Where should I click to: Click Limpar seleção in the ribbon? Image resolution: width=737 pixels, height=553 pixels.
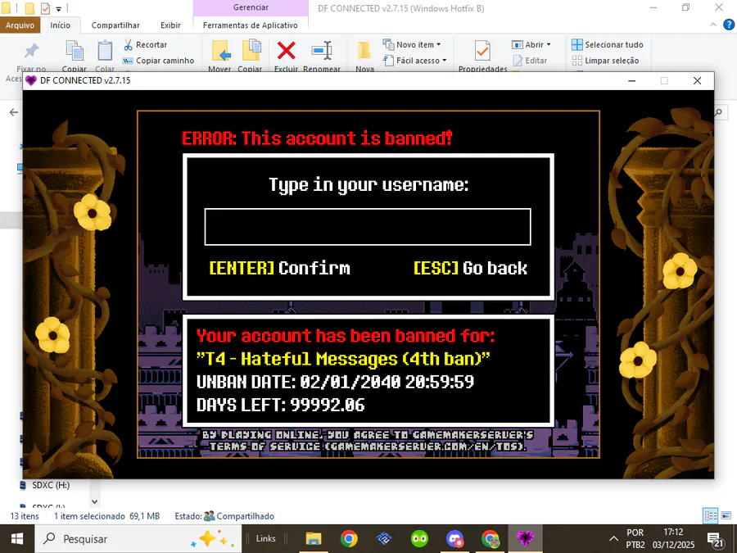point(605,61)
